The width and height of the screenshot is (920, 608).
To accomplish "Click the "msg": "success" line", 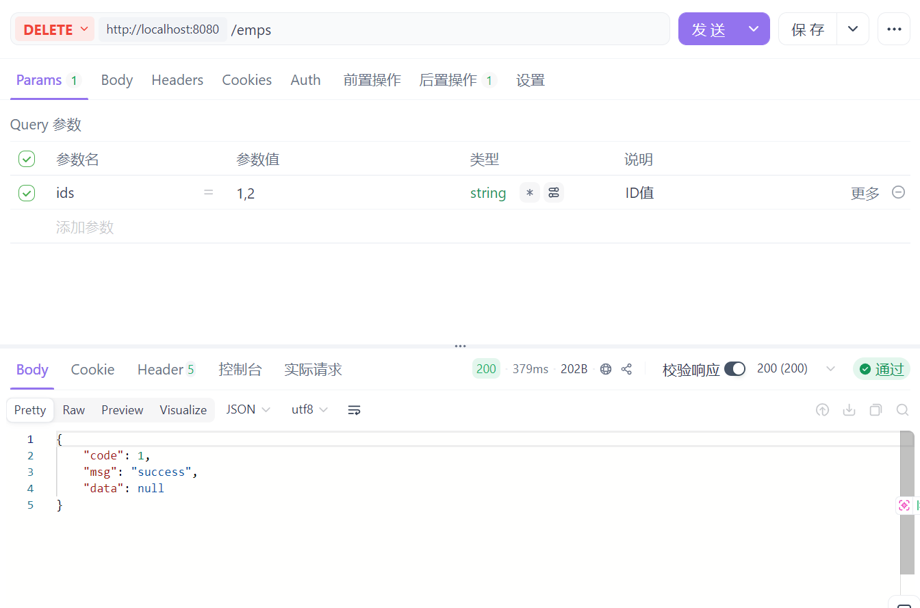I will [140, 472].
